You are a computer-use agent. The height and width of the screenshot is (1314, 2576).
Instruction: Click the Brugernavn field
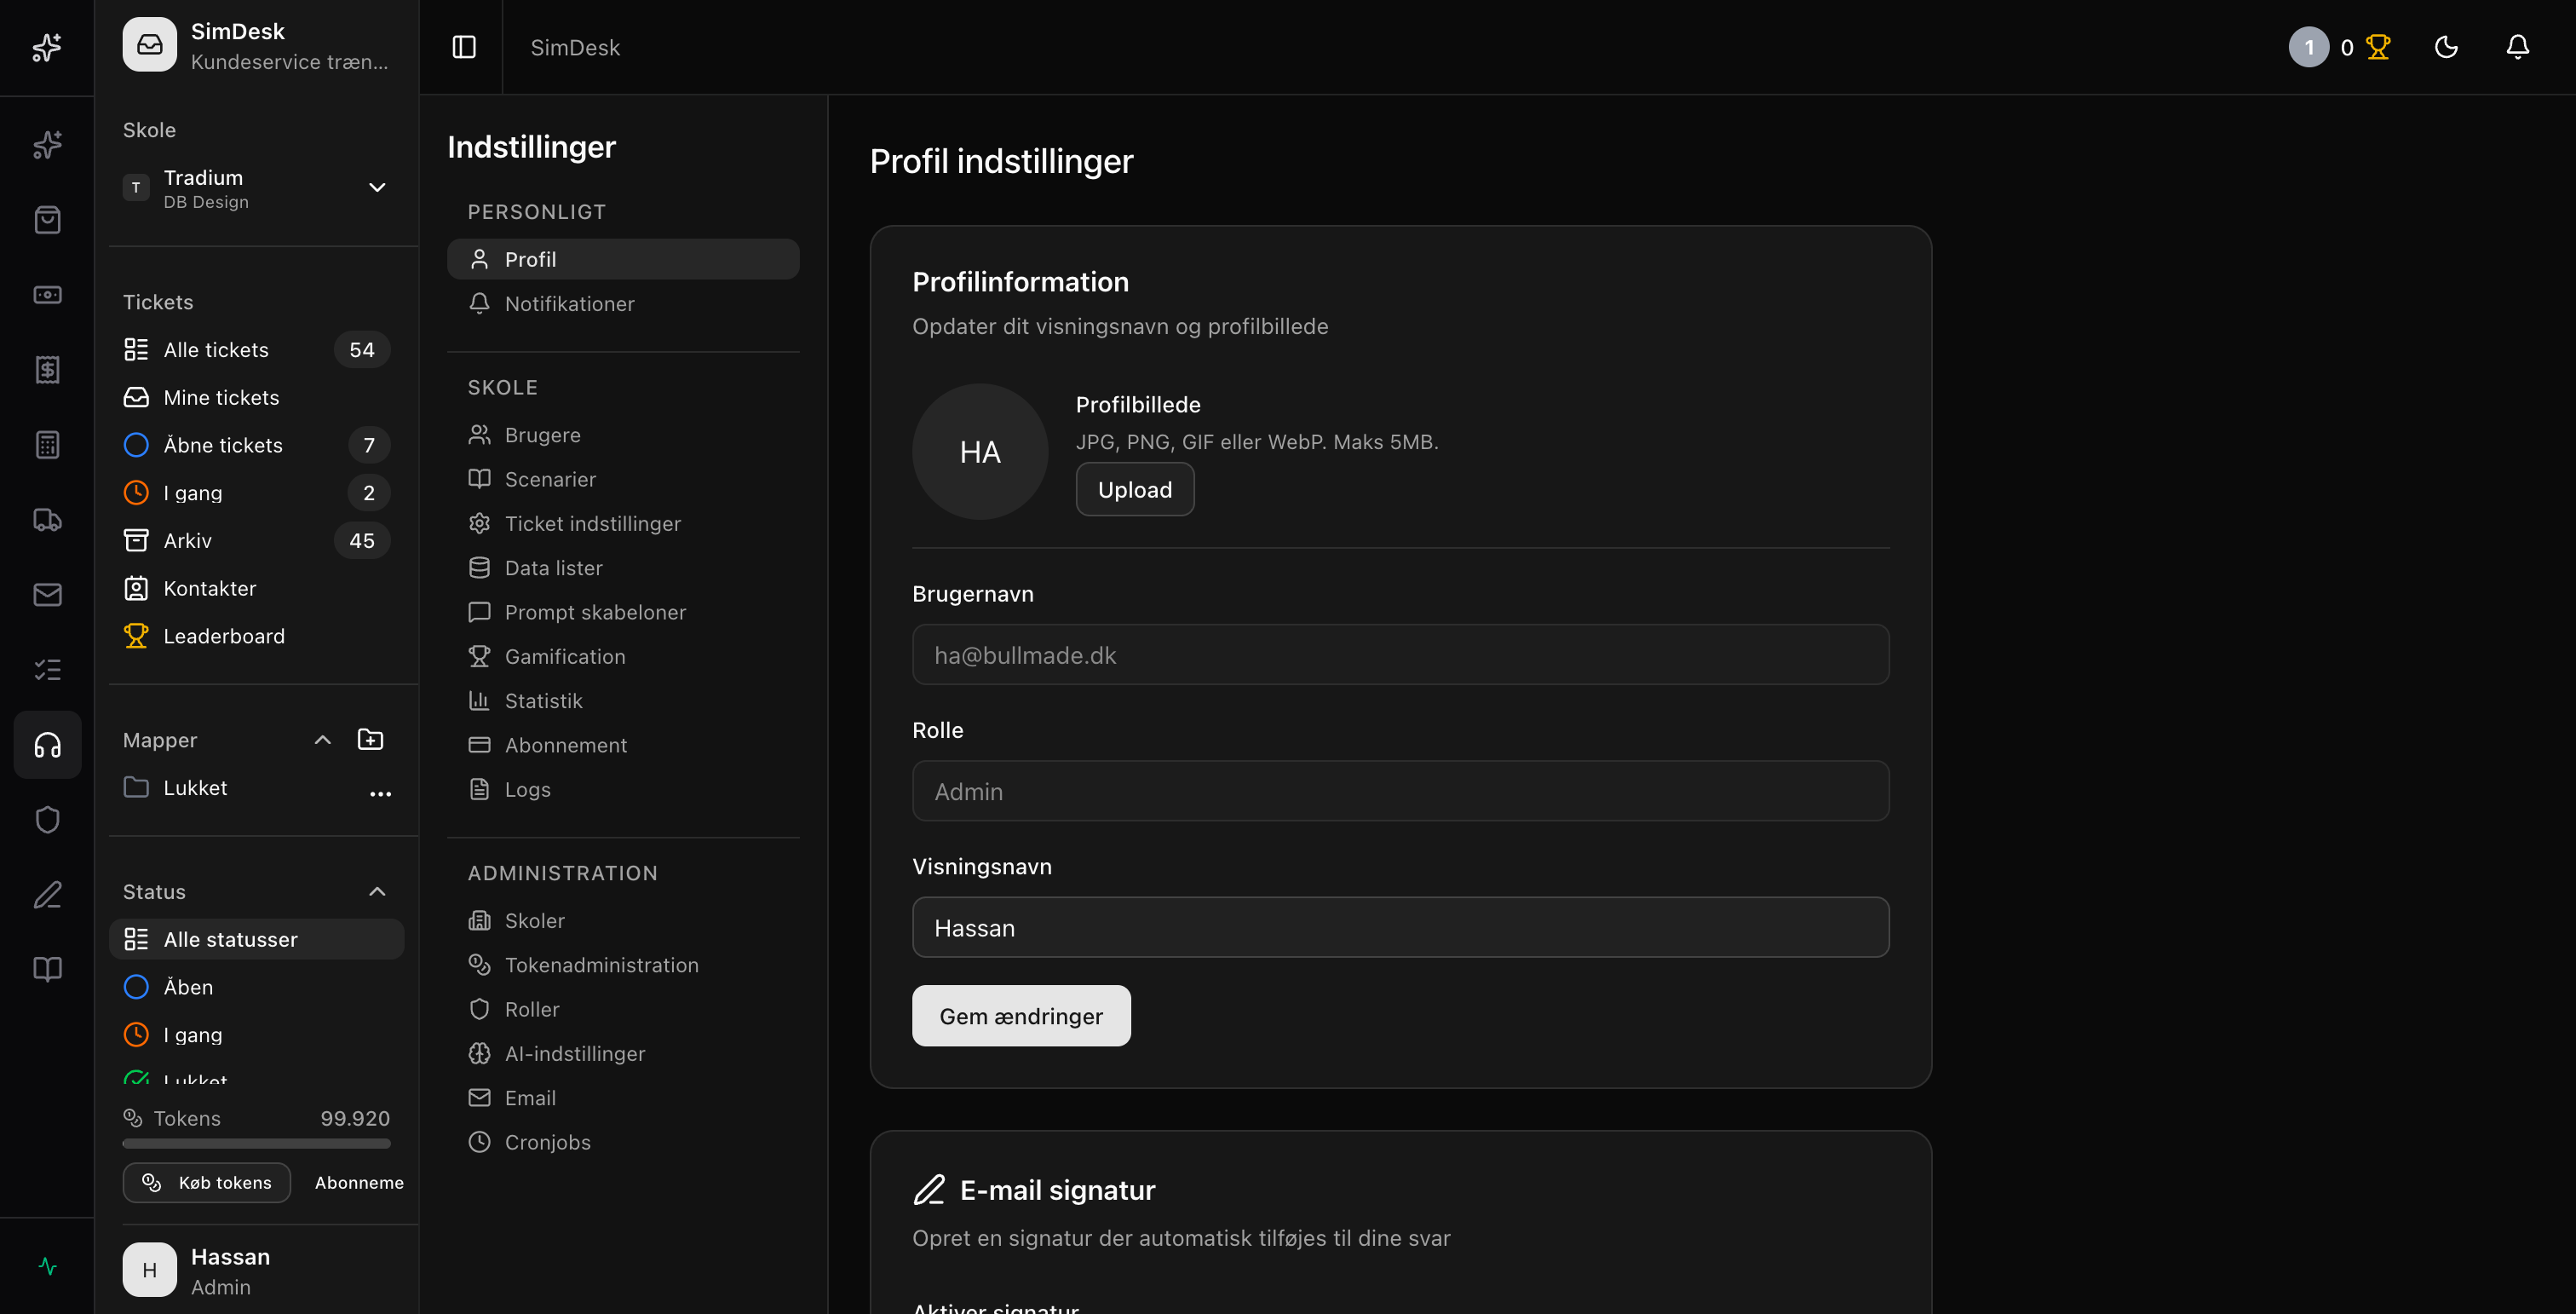pos(1400,655)
